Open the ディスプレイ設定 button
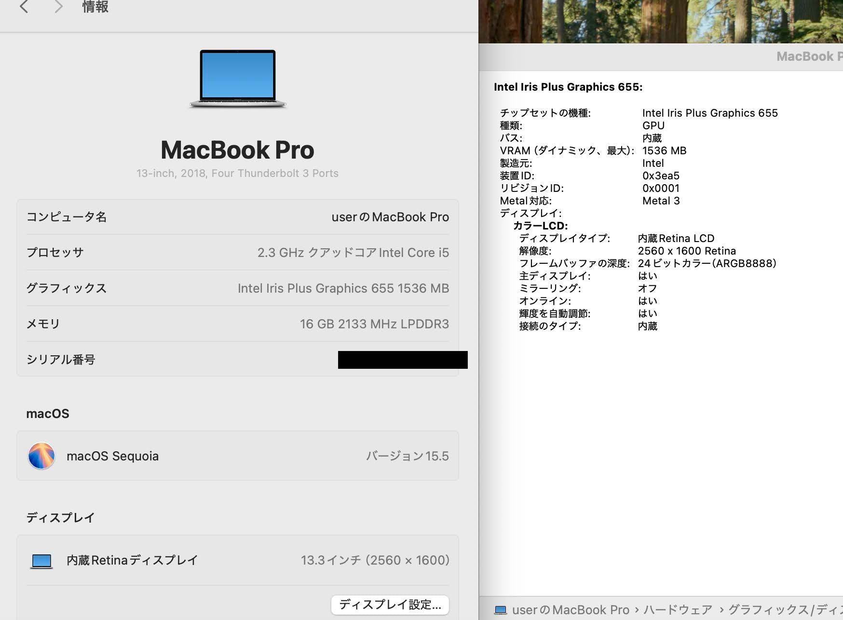Viewport: 843px width, 620px height. (390, 605)
